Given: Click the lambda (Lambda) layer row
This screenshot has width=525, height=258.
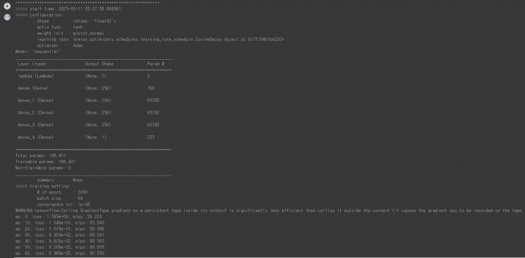Looking at the screenshot, I should tap(35, 76).
